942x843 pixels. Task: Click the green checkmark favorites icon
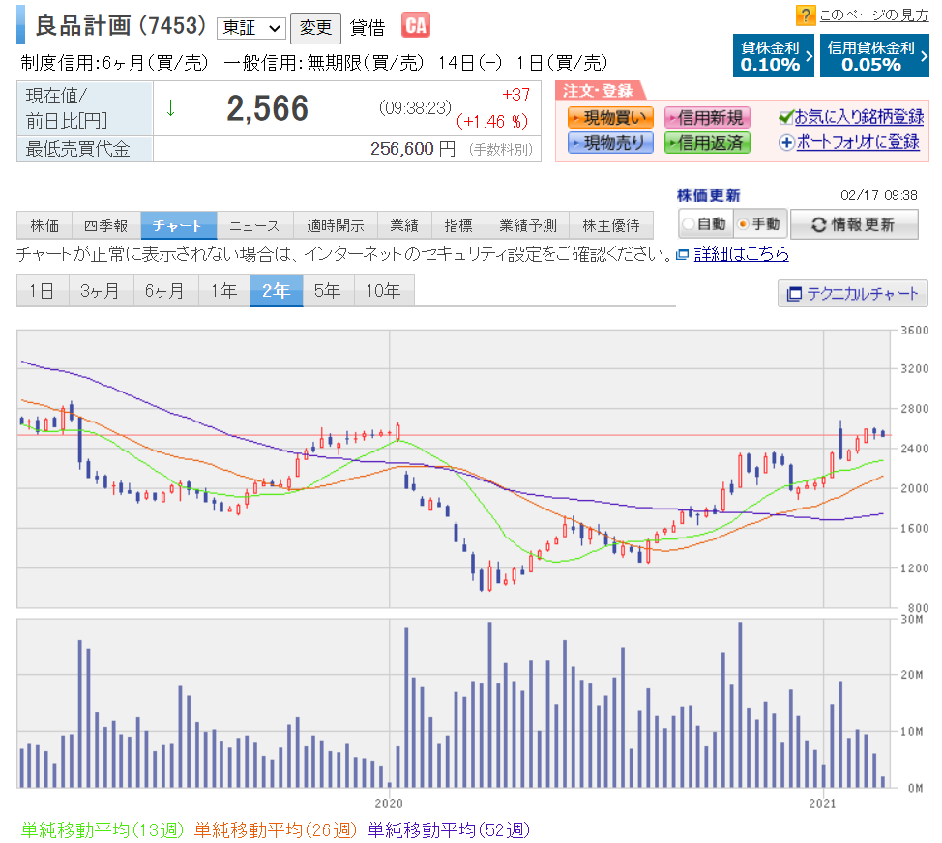pos(785,117)
